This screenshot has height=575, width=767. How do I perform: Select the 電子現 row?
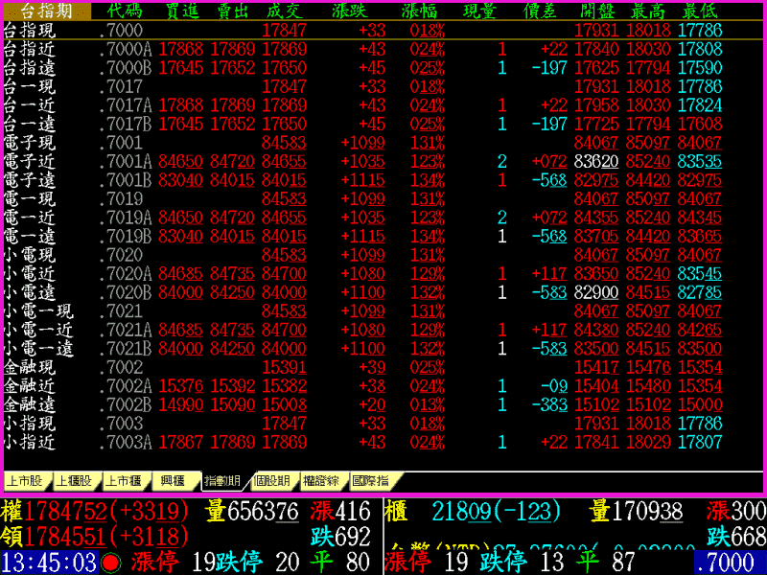point(29,143)
